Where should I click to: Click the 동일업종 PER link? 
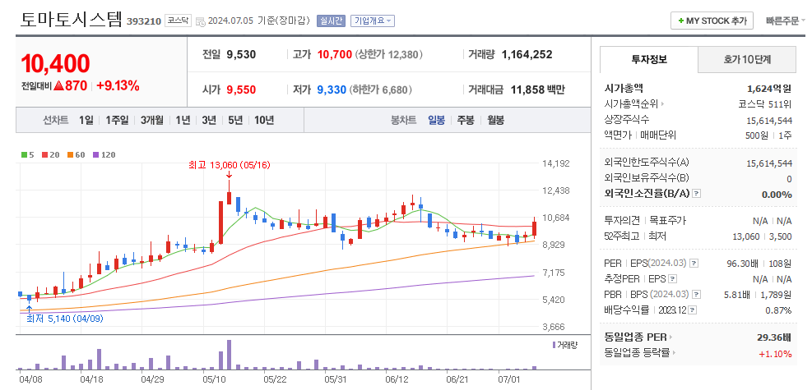pos(635,337)
